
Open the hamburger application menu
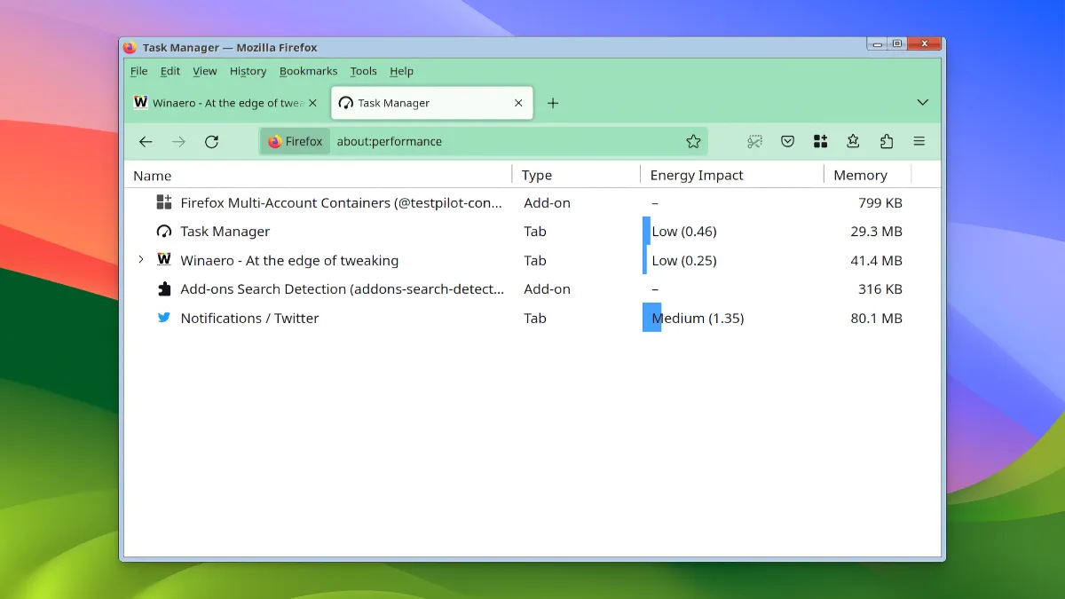point(919,142)
